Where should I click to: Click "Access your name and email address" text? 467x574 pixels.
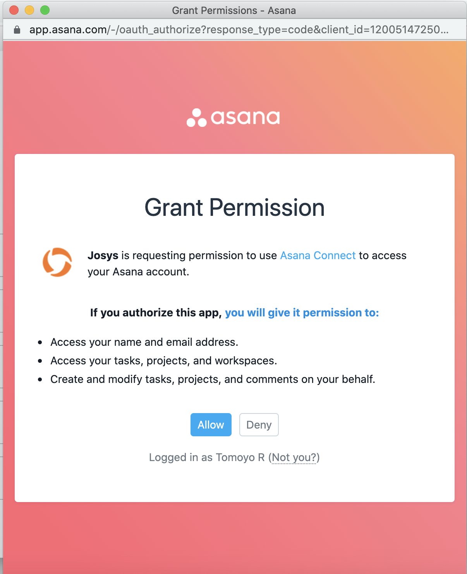tap(144, 342)
